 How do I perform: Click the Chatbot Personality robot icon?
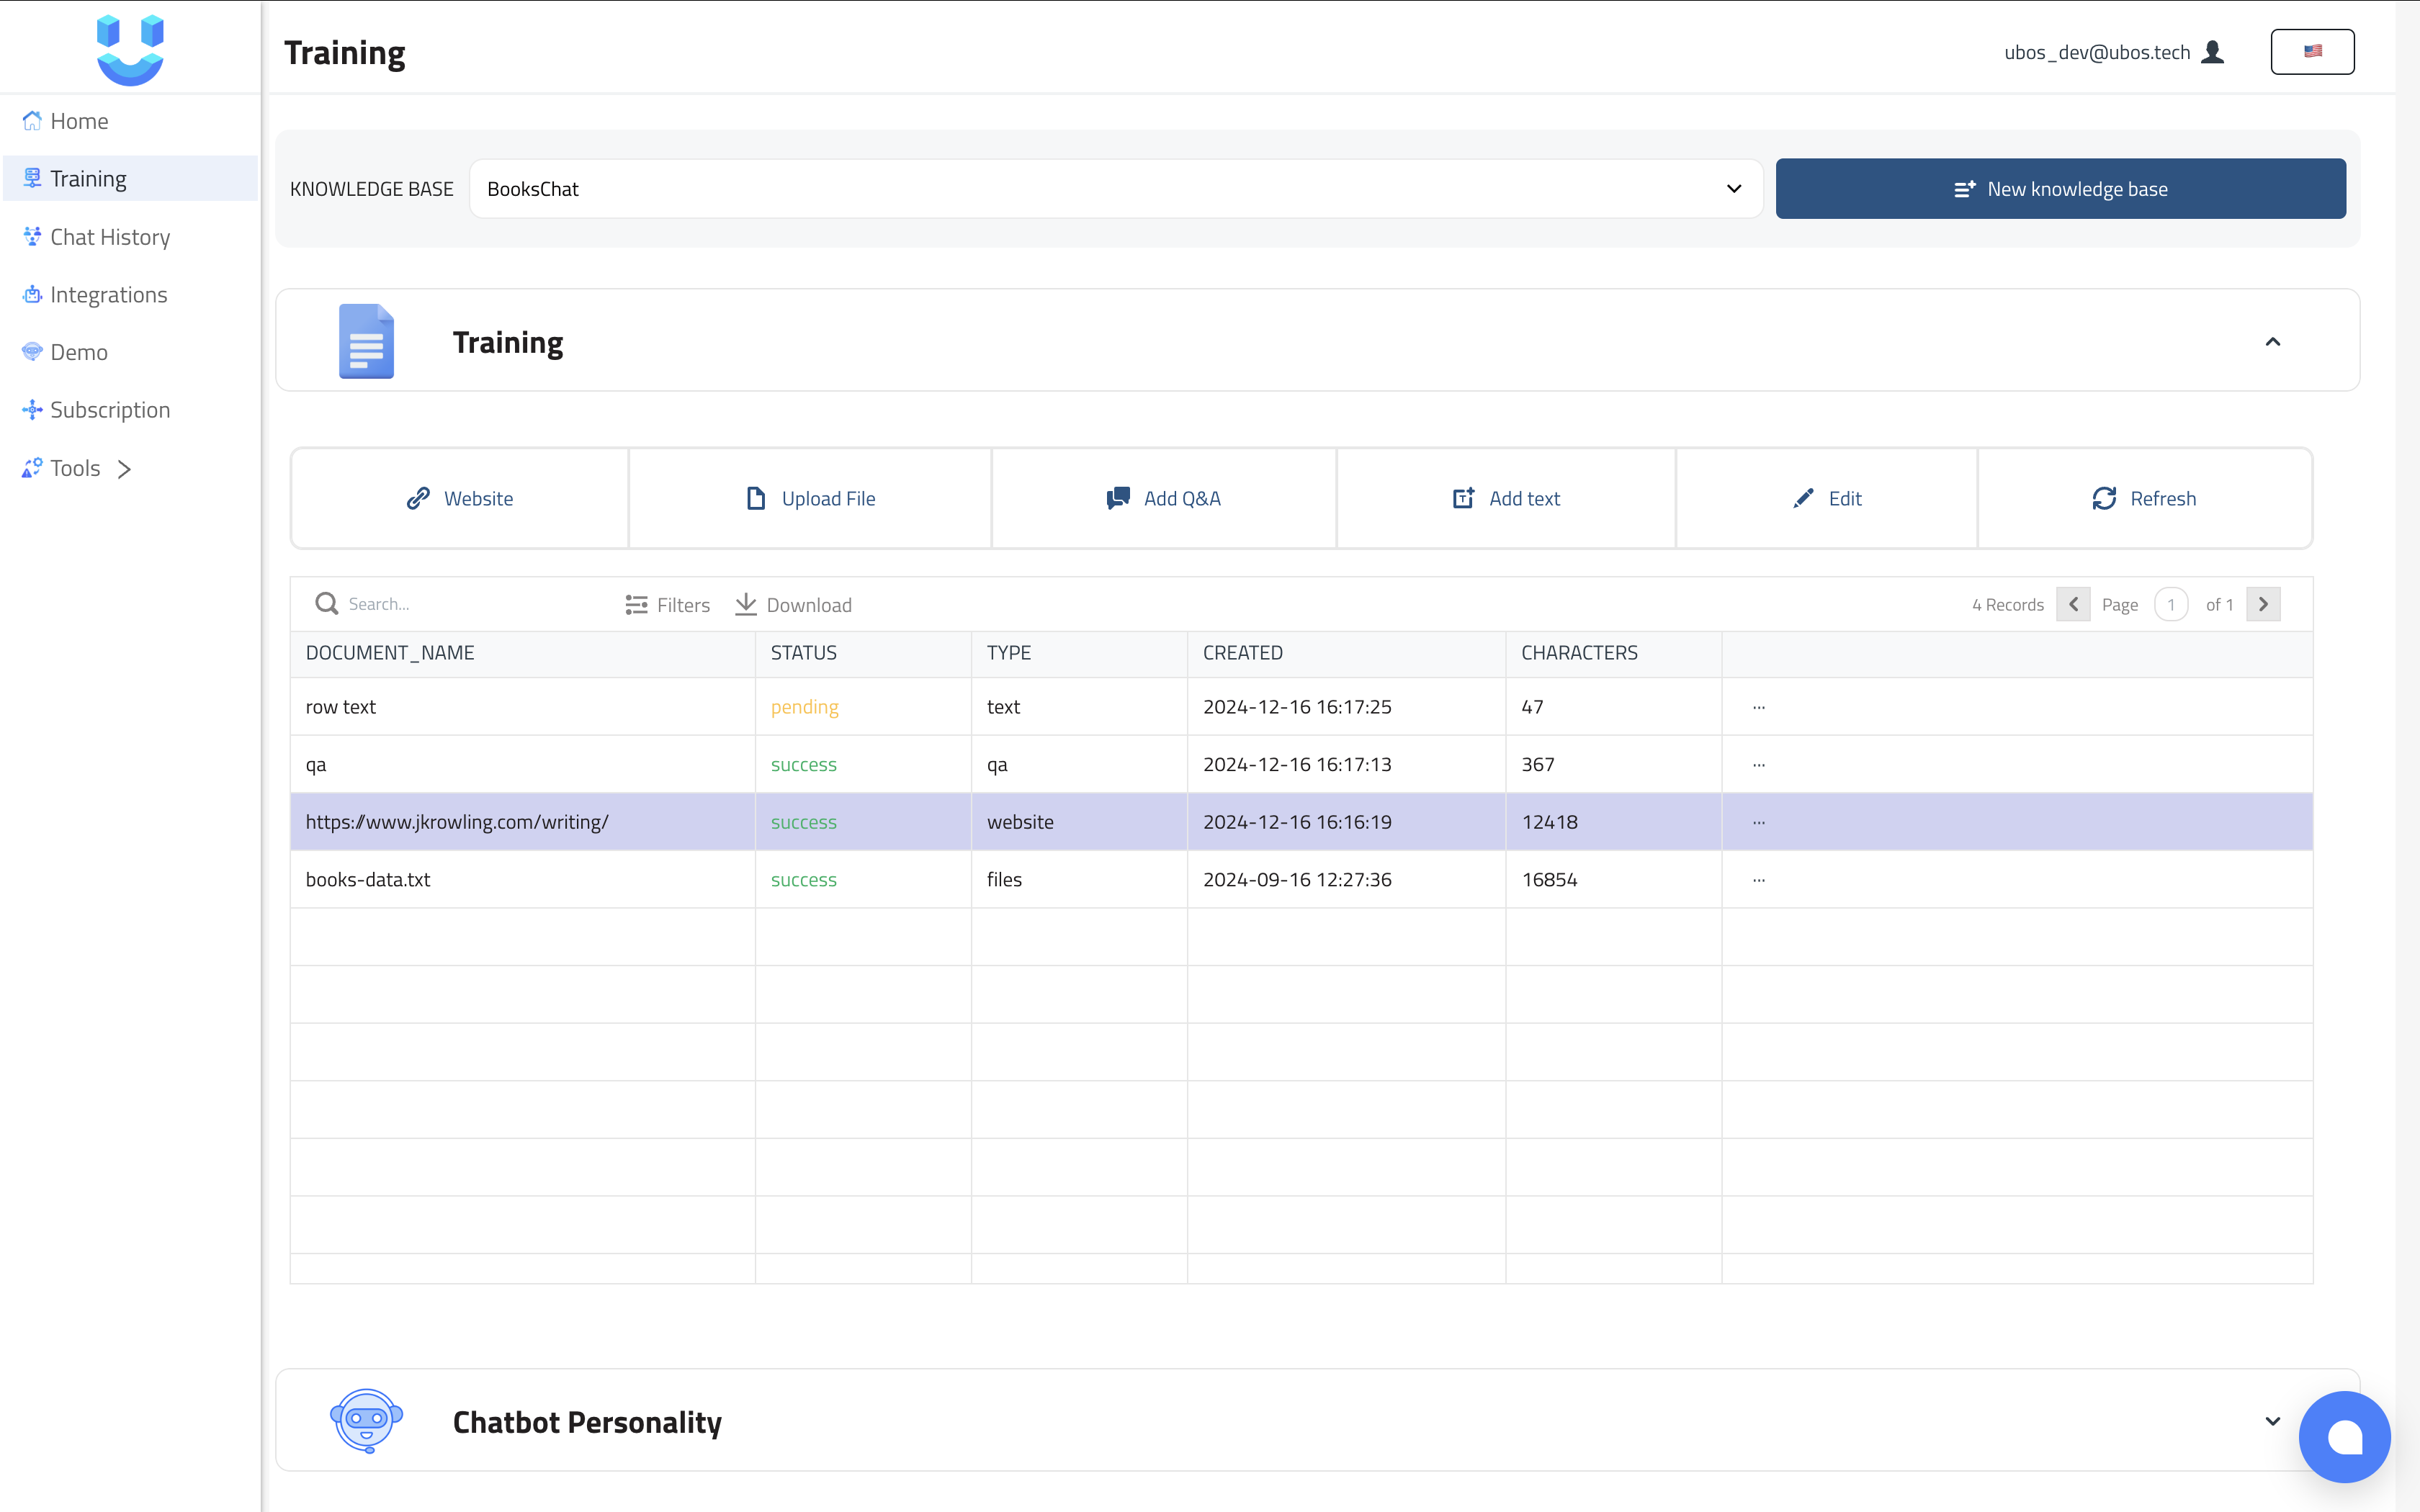tap(366, 1421)
